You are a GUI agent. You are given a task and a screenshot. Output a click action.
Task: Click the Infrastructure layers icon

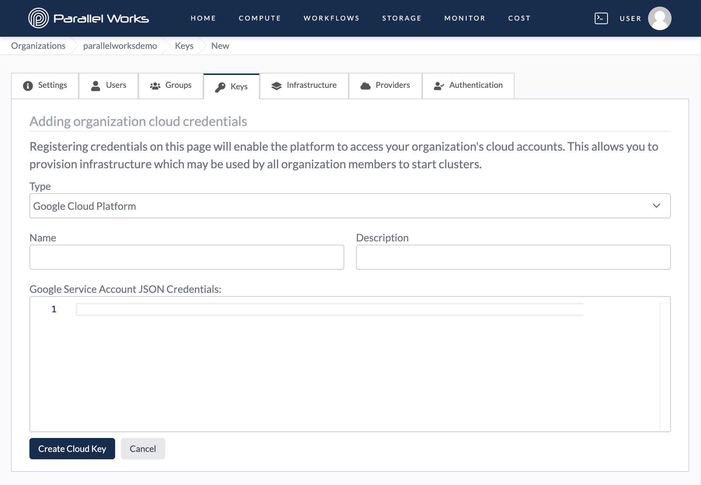click(276, 86)
